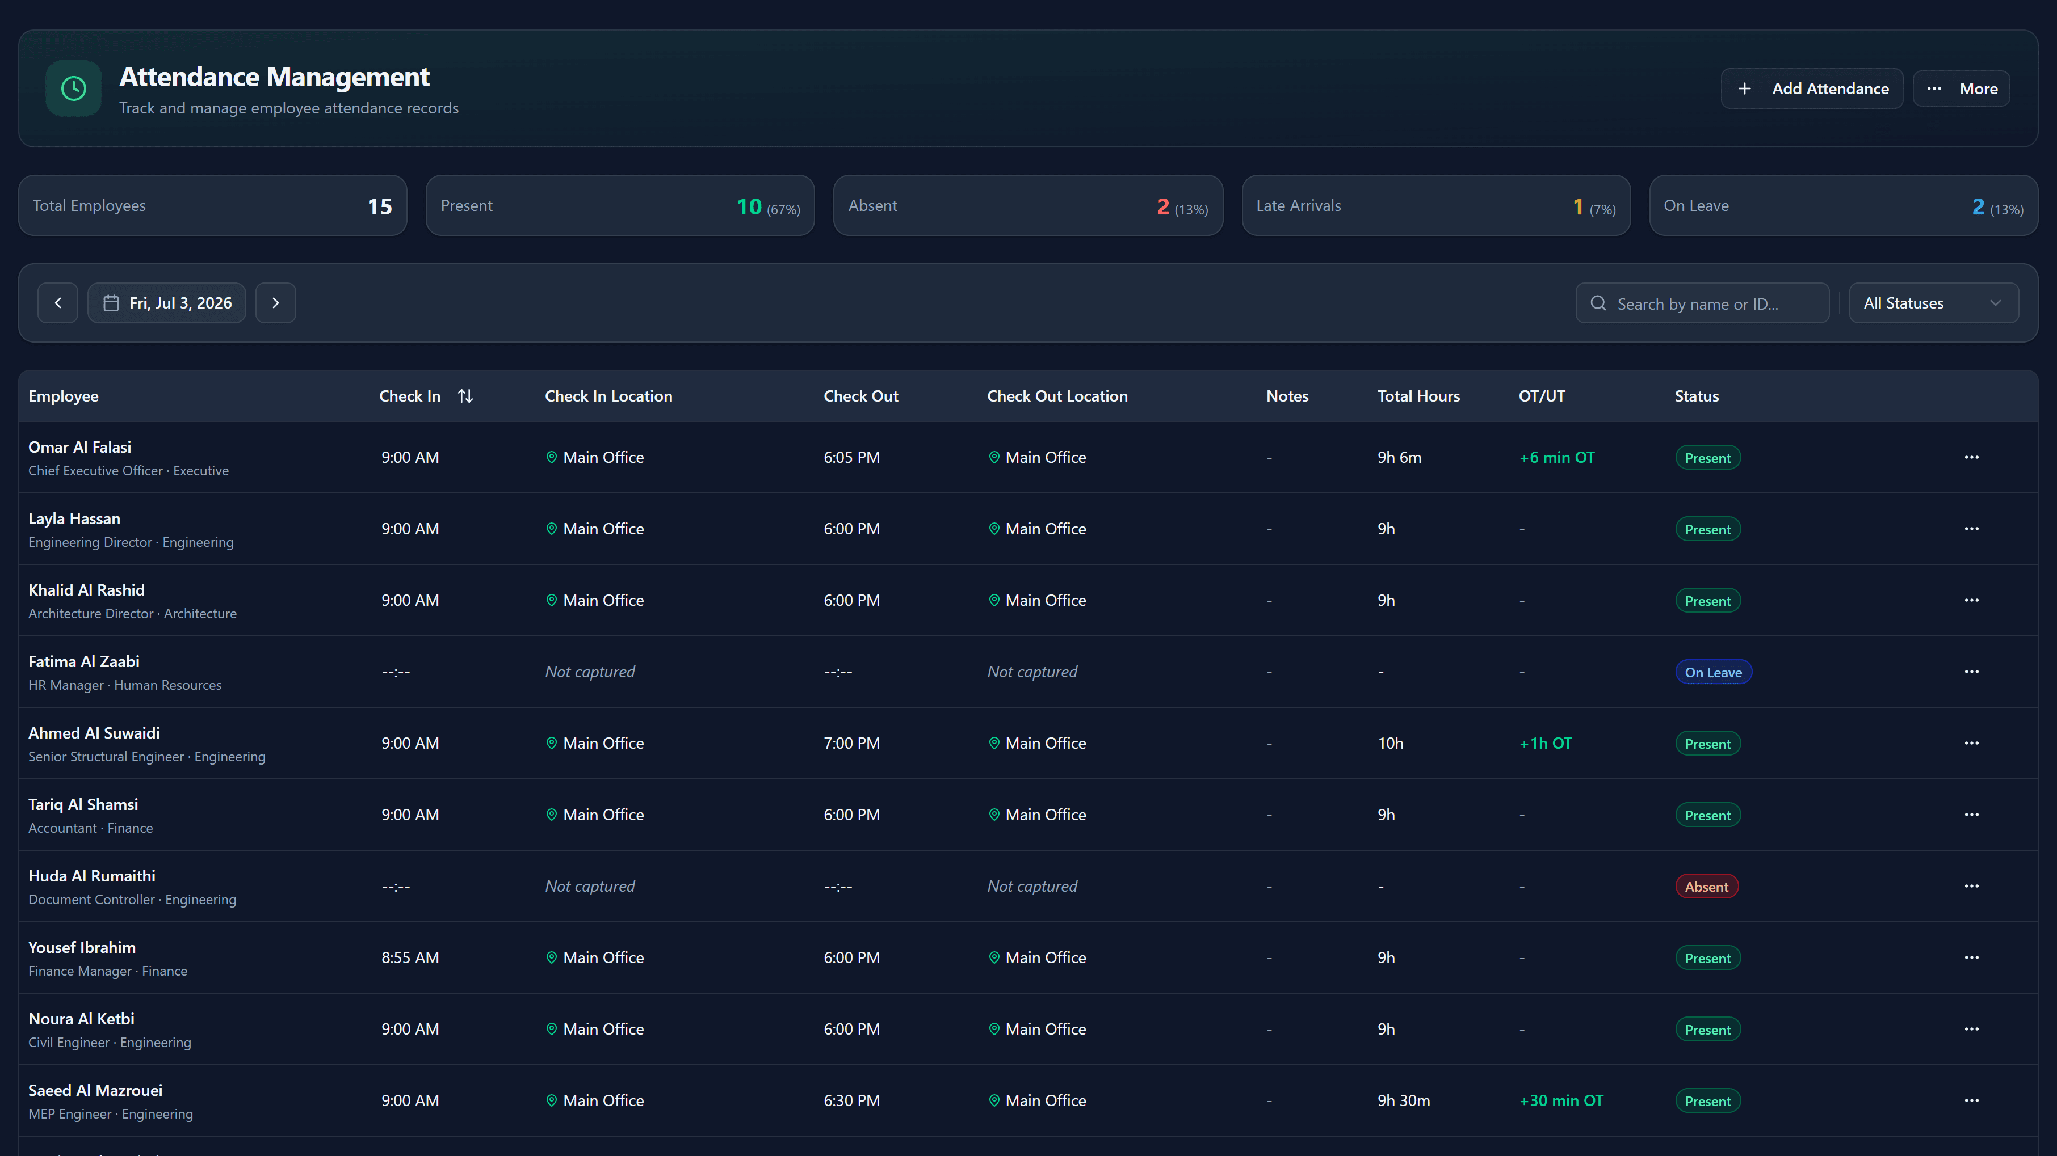Select the Present summary card
This screenshot has height=1156, width=2057.
click(620, 206)
